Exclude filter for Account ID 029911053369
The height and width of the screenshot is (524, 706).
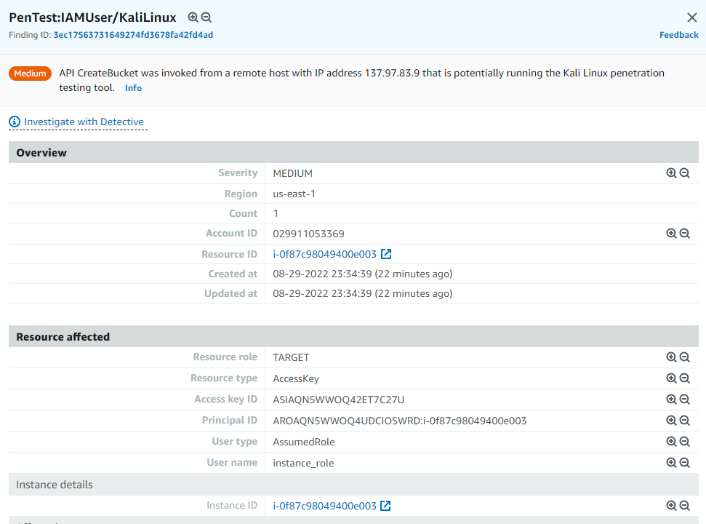click(685, 234)
